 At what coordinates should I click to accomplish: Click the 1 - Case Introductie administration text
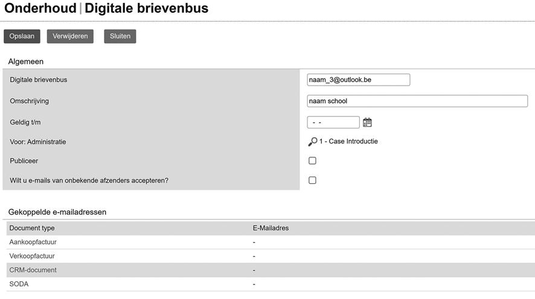tap(348, 142)
